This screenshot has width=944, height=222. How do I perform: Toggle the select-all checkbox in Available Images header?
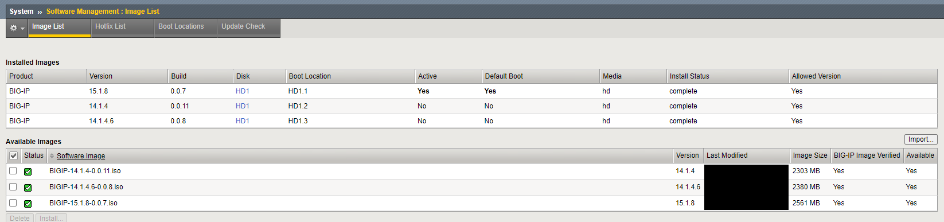pos(13,155)
